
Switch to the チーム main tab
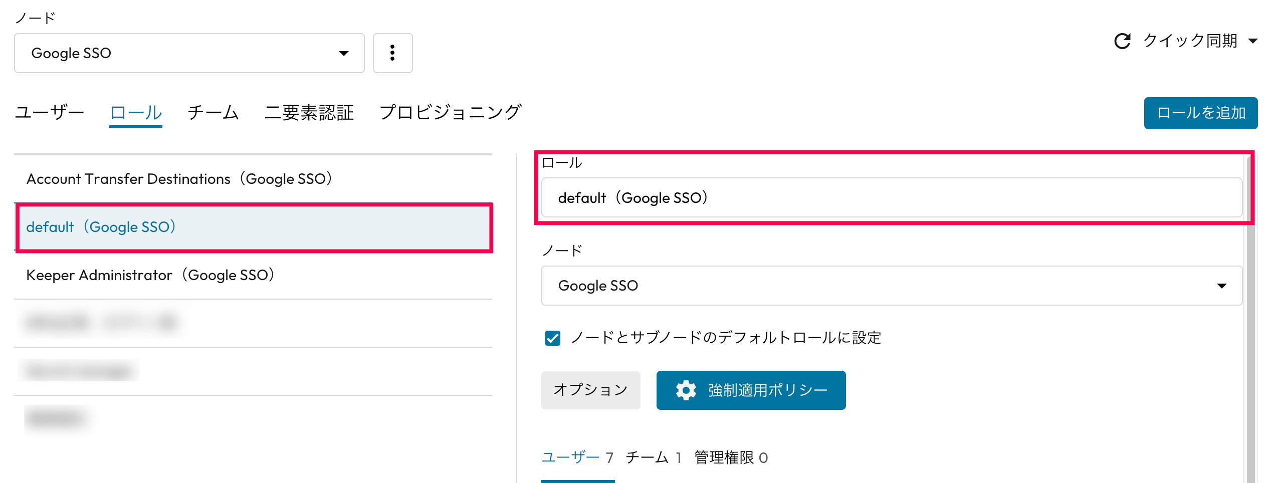213,112
